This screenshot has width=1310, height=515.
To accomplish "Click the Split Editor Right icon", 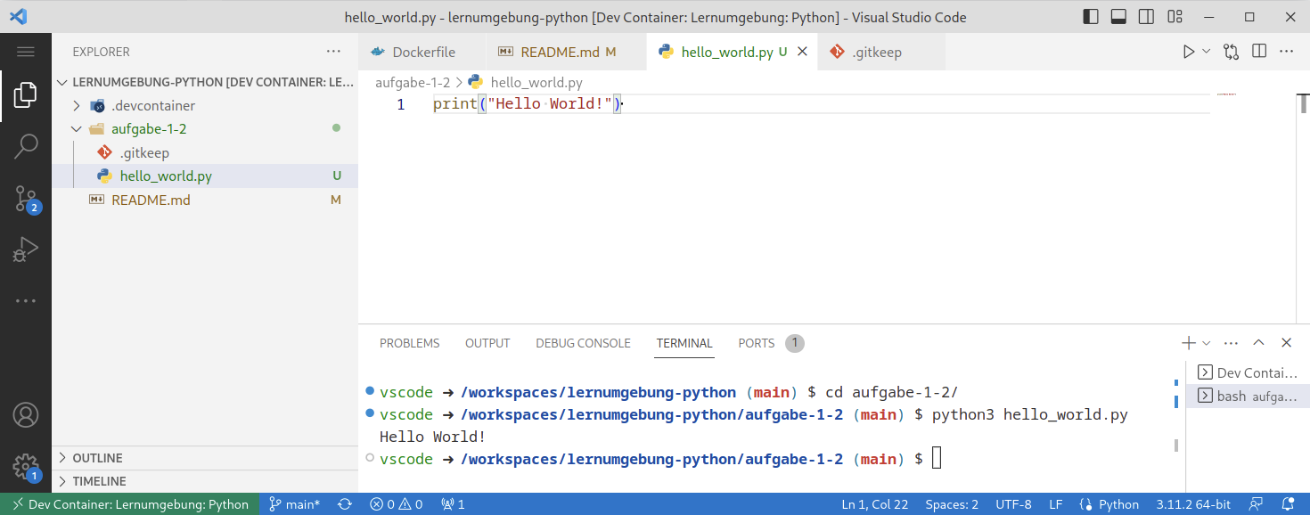I will [x=1259, y=52].
